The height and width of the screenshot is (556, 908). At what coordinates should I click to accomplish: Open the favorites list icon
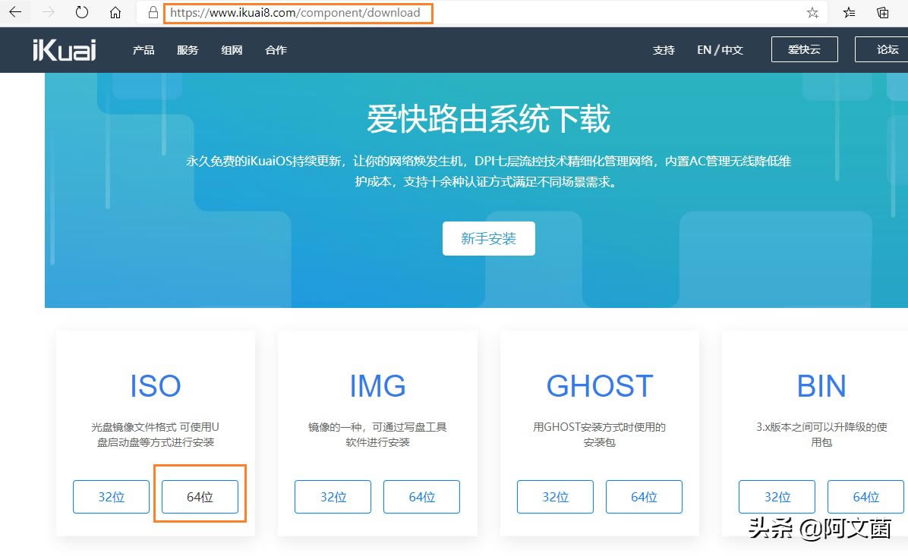coord(849,13)
